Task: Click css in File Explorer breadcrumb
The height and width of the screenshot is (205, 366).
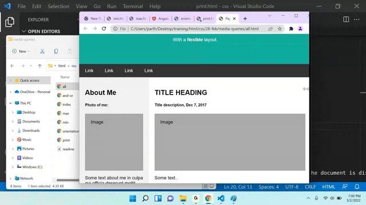Action: (74, 66)
